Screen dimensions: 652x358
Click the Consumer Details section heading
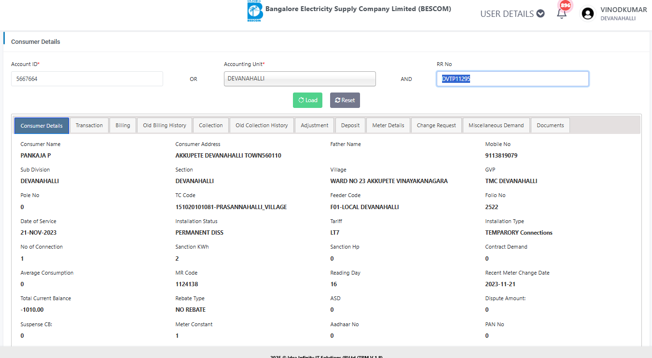click(x=36, y=42)
